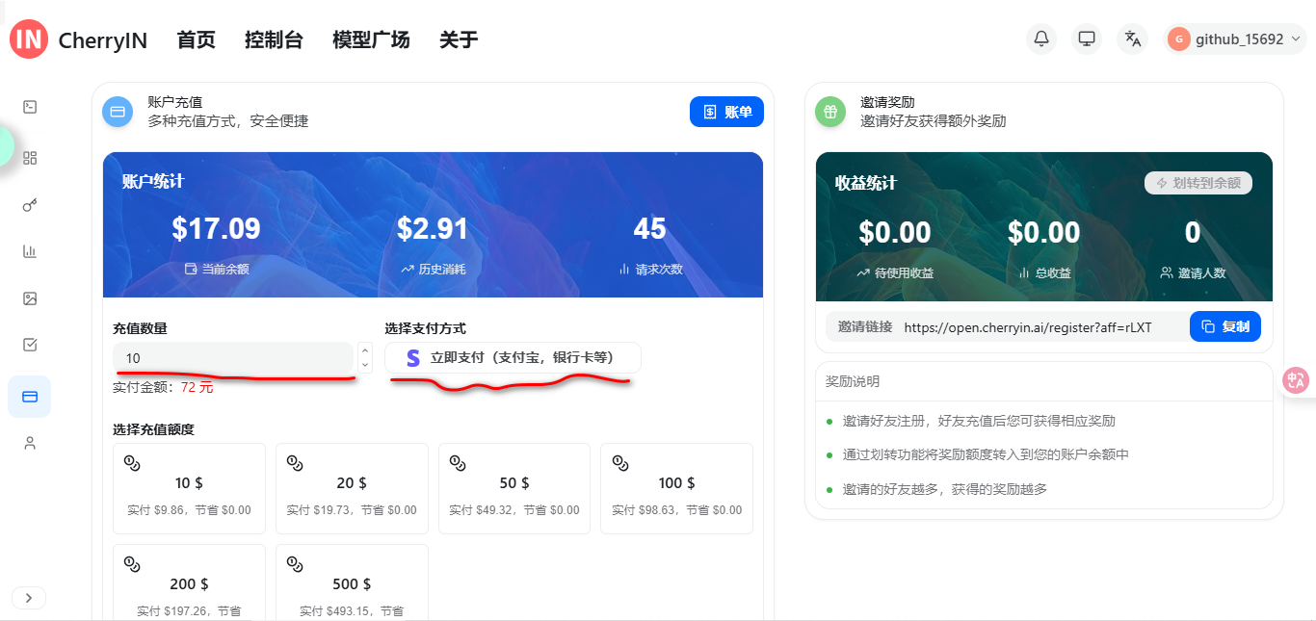This screenshot has width=1316, height=621.
Task: Click the language translation icon in header
Action: pyautogui.click(x=1133, y=39)
